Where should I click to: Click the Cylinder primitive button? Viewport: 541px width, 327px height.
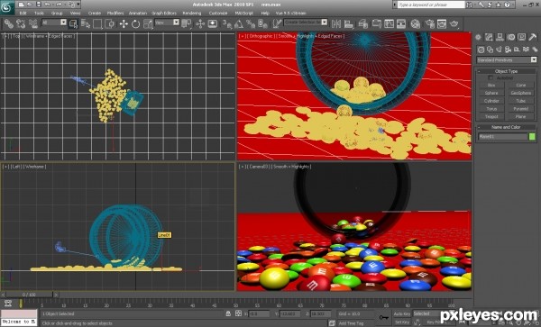click(x=491, y=101)
